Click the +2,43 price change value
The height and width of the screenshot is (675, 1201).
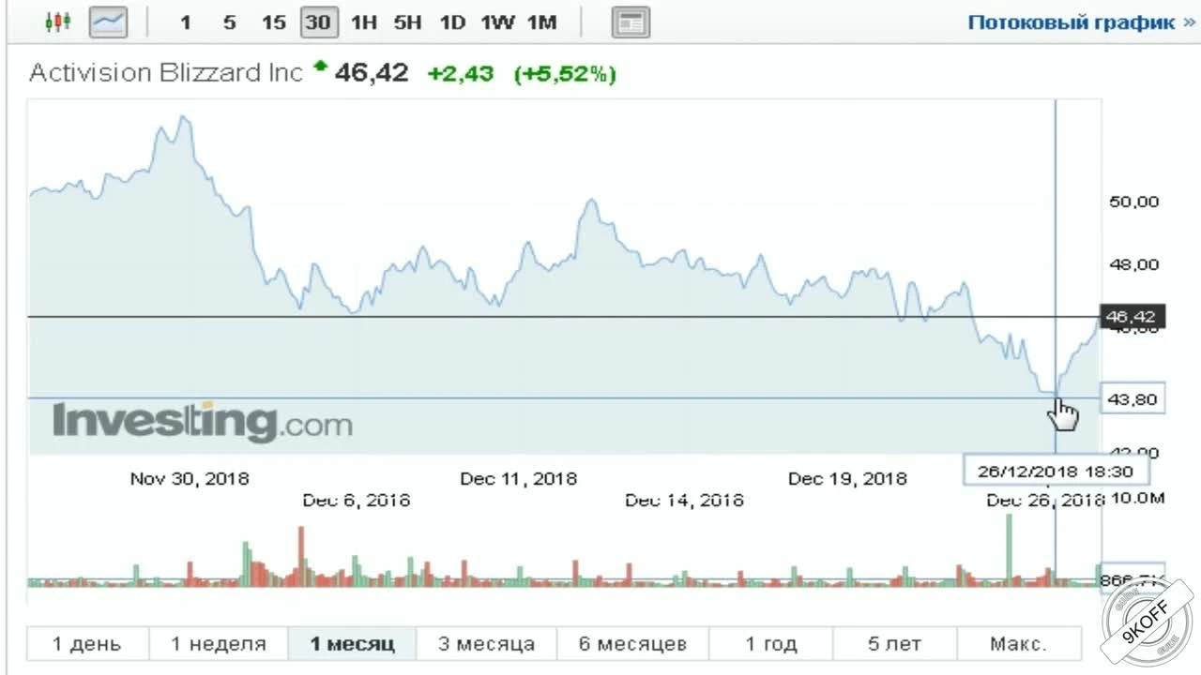[x=460, y=74]
